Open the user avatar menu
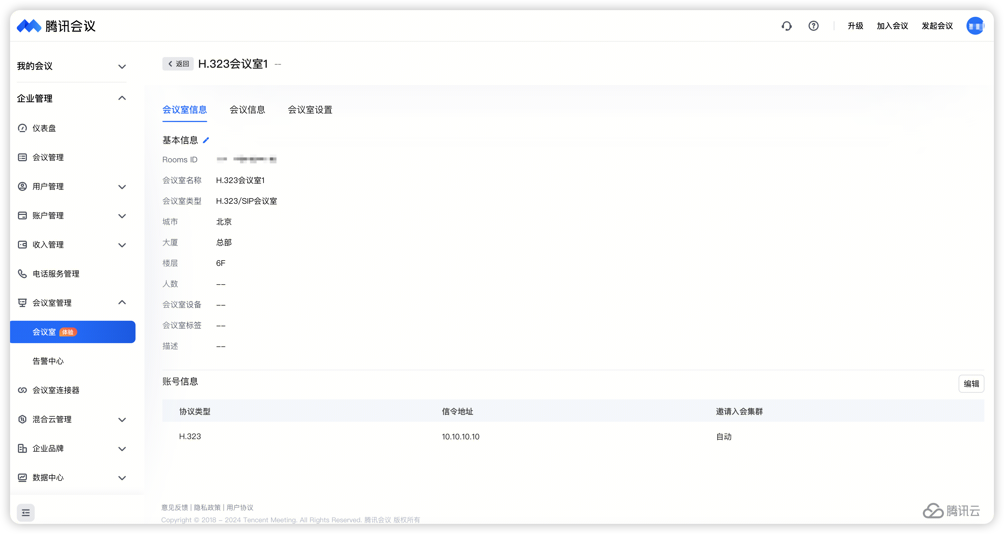Image resolution: width=1004 pixels, height=534 pixels. coord(975,26)
